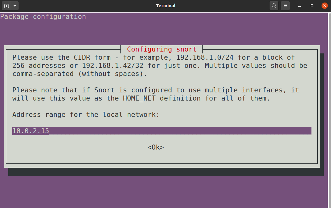Image resolution: width=331 pixels, height=208 pixels.
Task: Confirm with the <Ok> button
Action: pos(156,147)
